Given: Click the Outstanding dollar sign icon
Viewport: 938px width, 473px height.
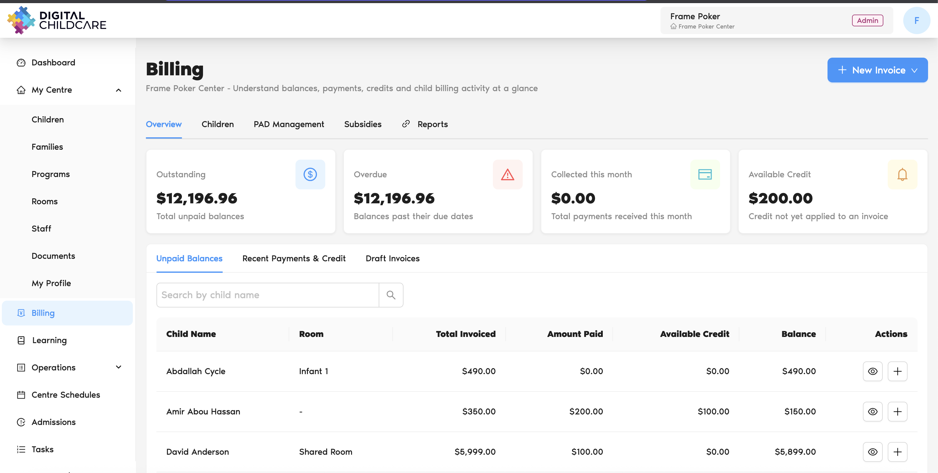Looking at the screenshot, I should [x=310, y=175].
